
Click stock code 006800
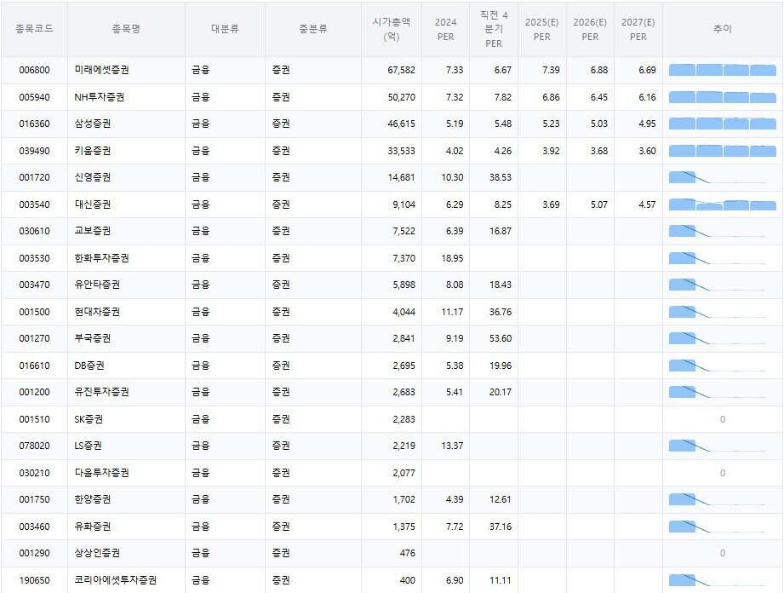point(35,70)
